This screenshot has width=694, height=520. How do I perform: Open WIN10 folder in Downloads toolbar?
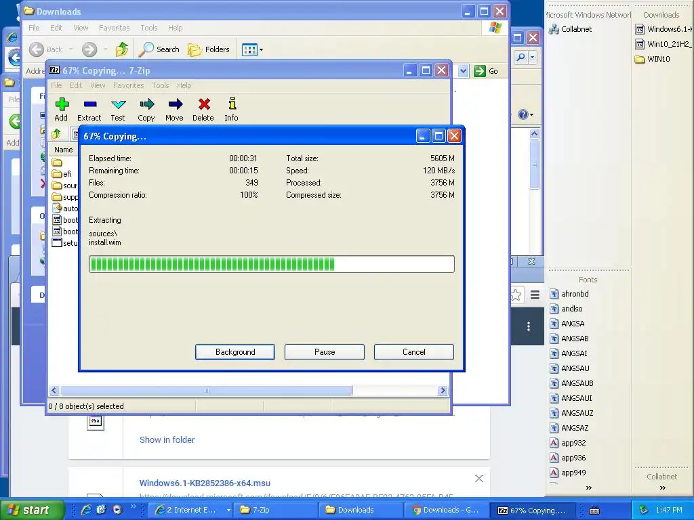pos(653,59)
